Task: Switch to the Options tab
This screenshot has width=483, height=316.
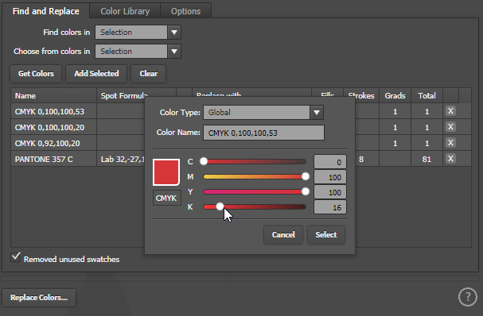Action: tap(185, 11)
